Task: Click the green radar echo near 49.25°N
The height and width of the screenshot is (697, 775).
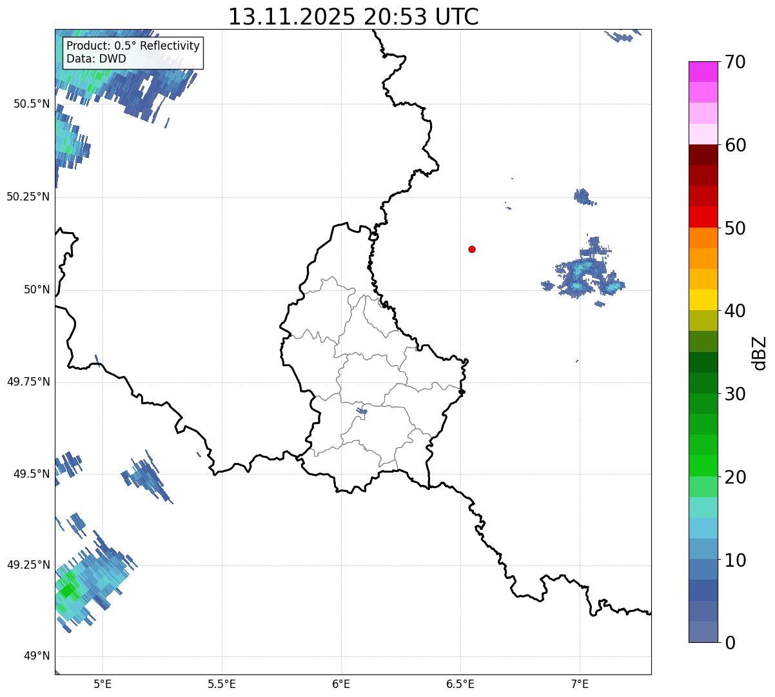Action: point(66,590)
